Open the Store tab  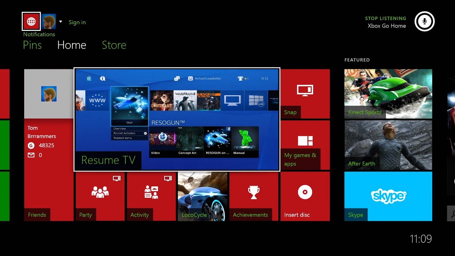click(114, 45)
